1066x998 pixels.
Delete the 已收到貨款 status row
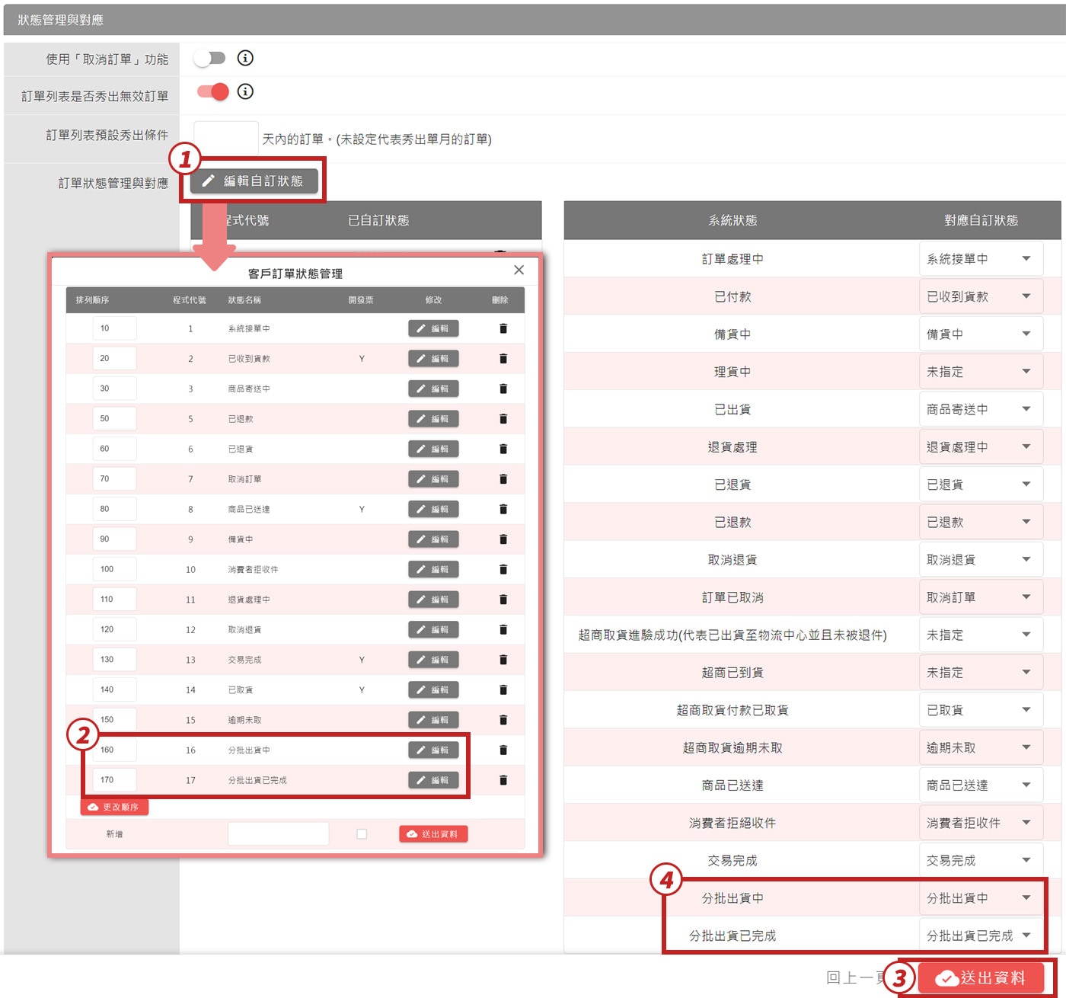503,358
